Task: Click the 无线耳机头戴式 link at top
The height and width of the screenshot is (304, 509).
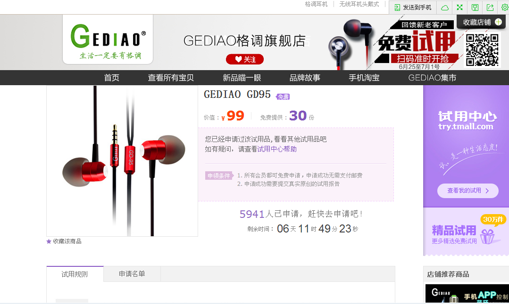Action: (359, 4)
